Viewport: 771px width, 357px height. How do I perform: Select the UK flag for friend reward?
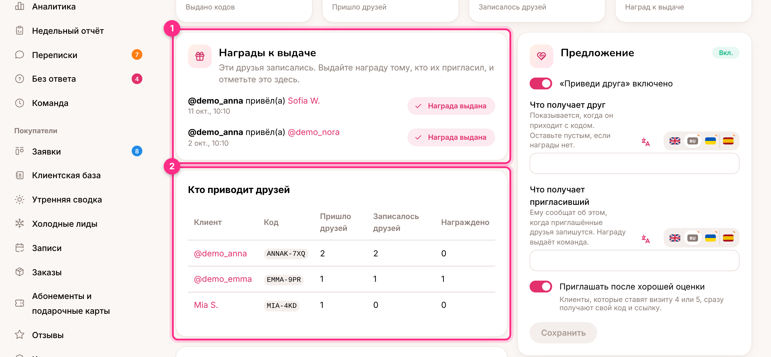[675, 141]
